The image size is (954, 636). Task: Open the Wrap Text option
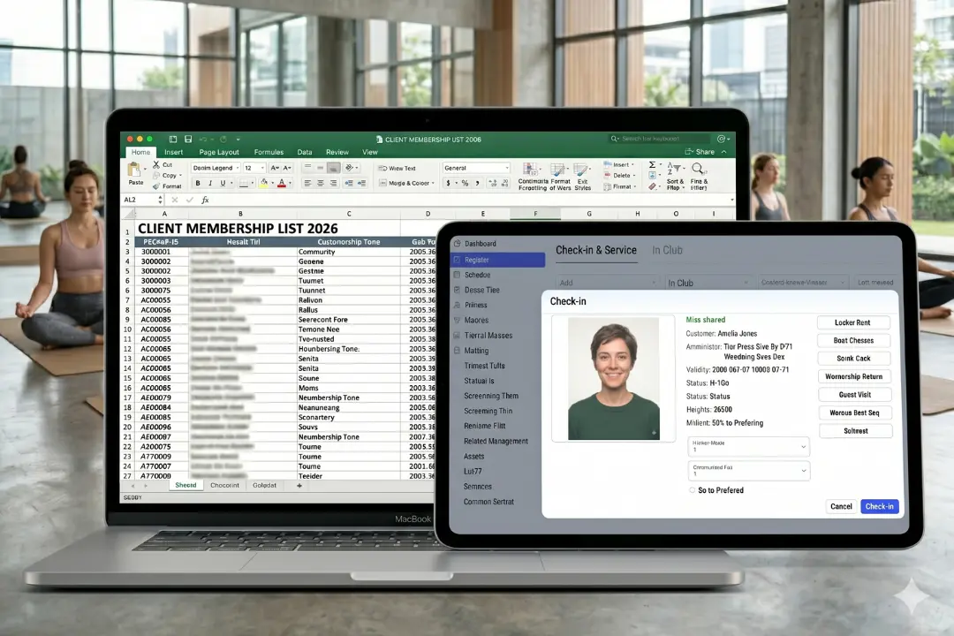[397, 168]
